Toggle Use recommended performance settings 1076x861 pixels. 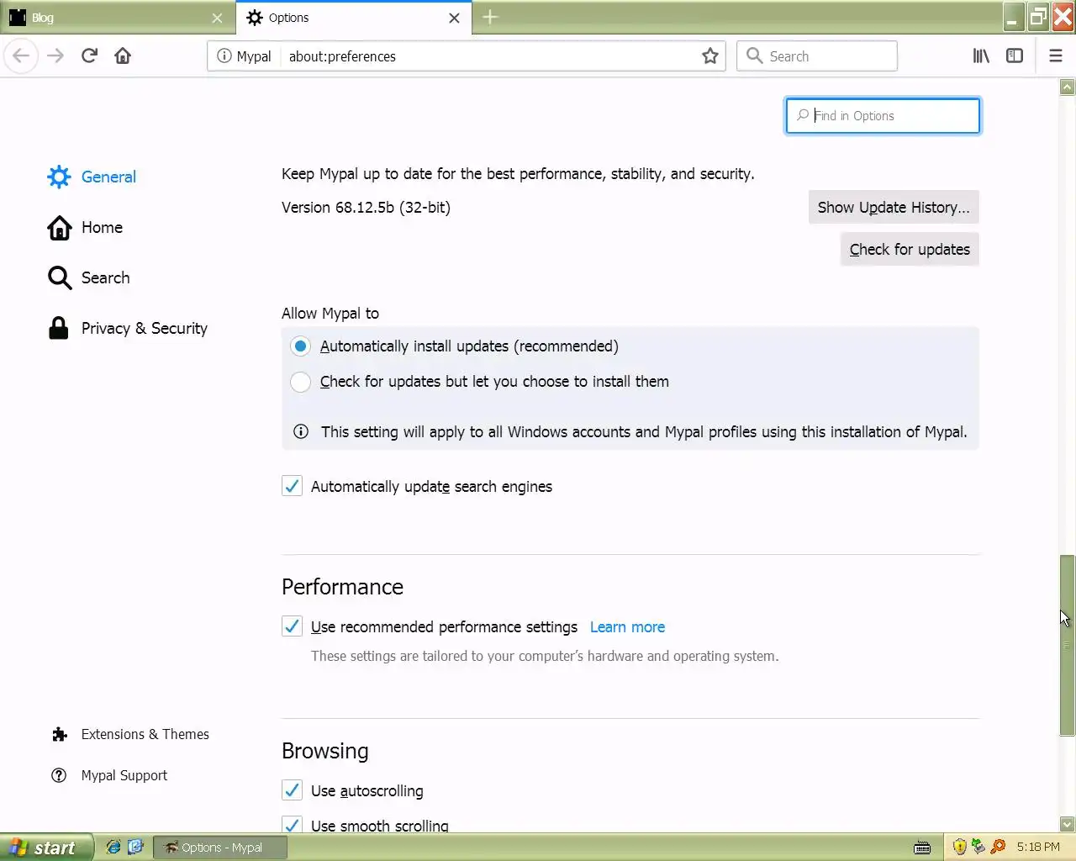pos(292,627)
